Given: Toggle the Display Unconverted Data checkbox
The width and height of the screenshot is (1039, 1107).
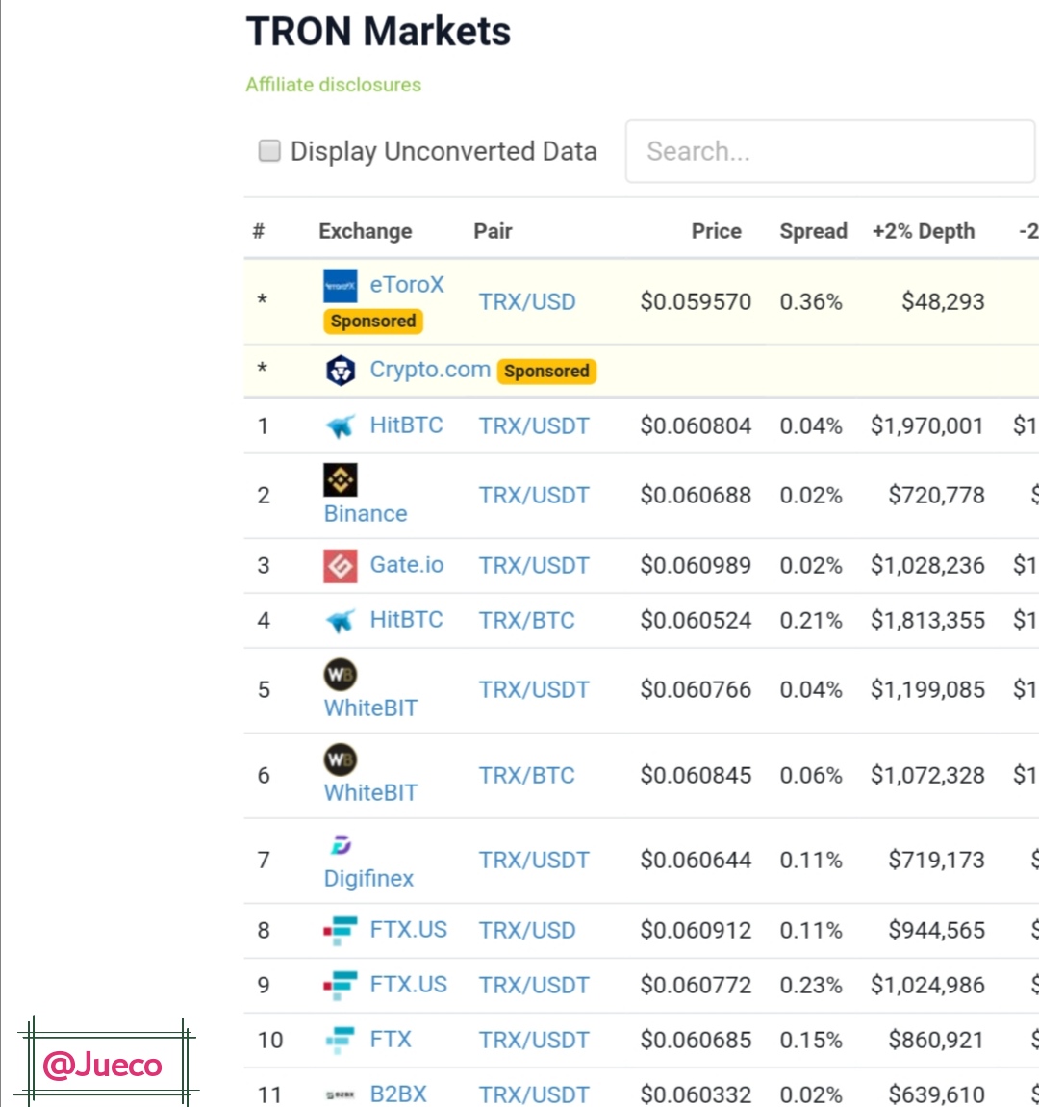Looking at the screenshot, I should [268, 150].
